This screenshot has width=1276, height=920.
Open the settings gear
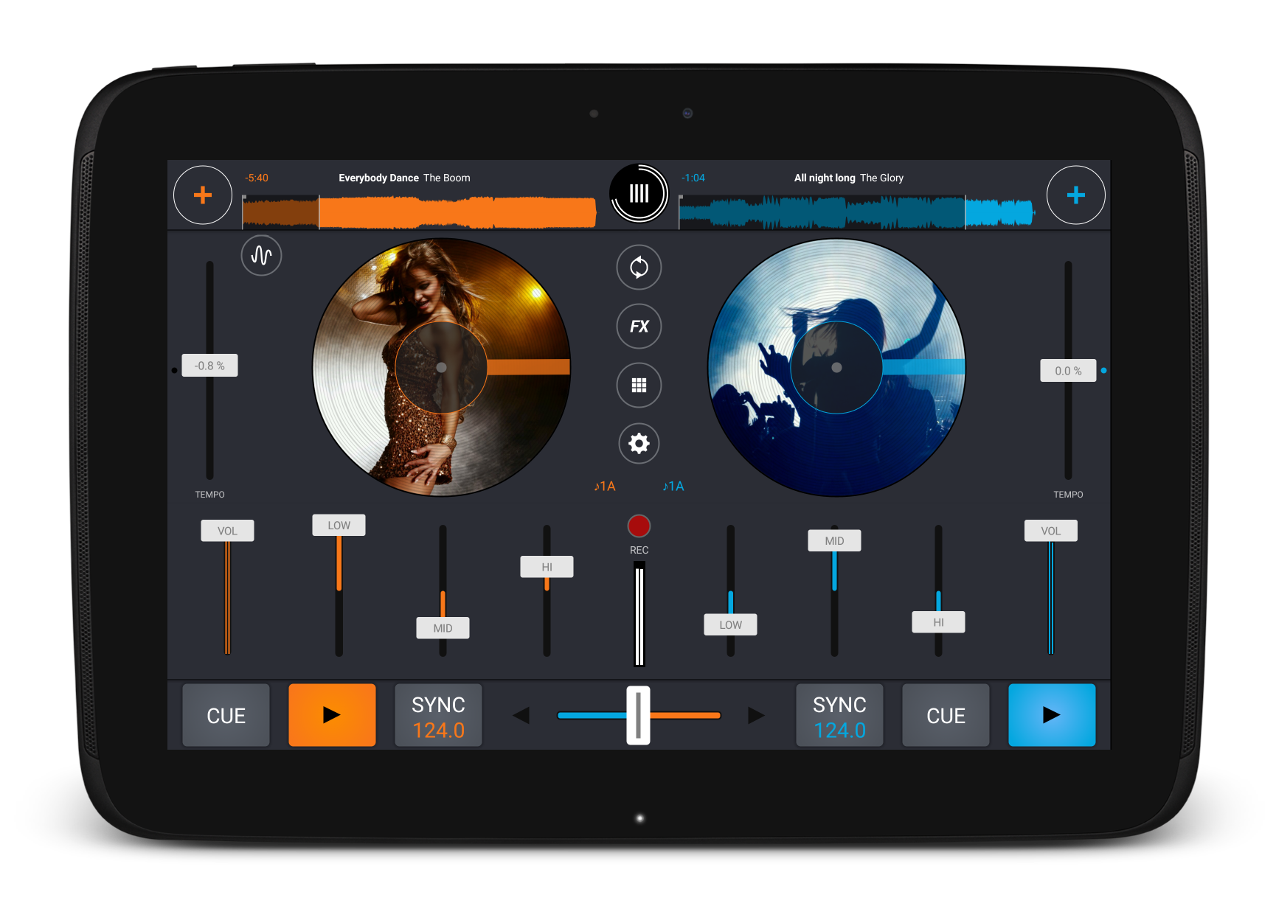(x=639, y=443)
